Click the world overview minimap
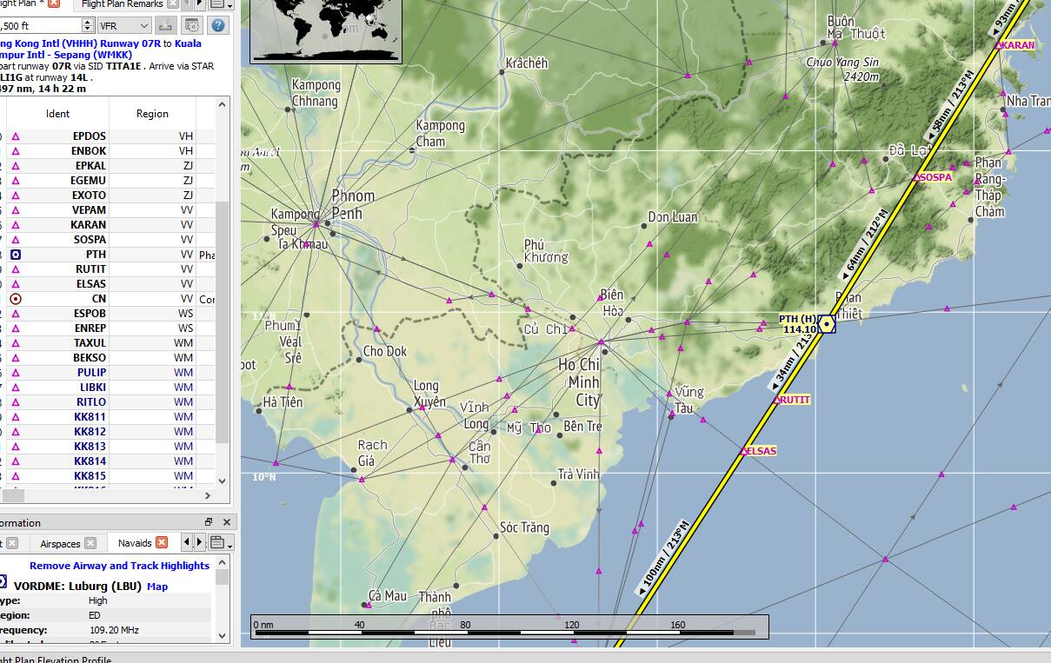Viewport: 1051px width, 663px height. click(326, 31)
